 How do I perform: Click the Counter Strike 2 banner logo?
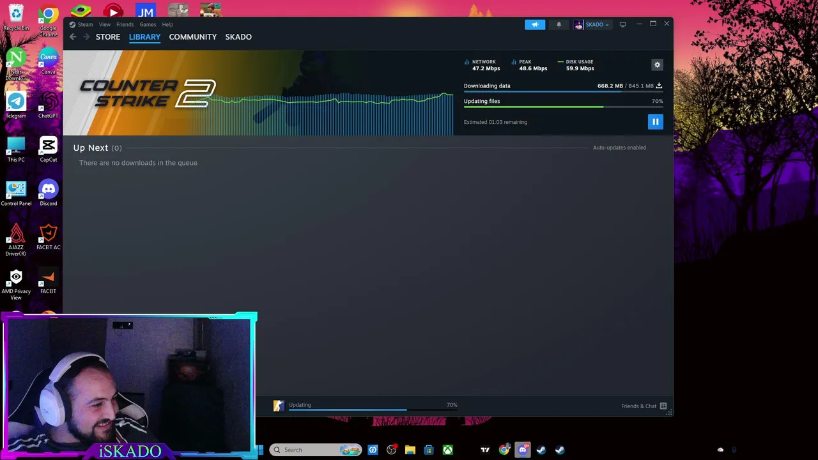pos(148,93)
